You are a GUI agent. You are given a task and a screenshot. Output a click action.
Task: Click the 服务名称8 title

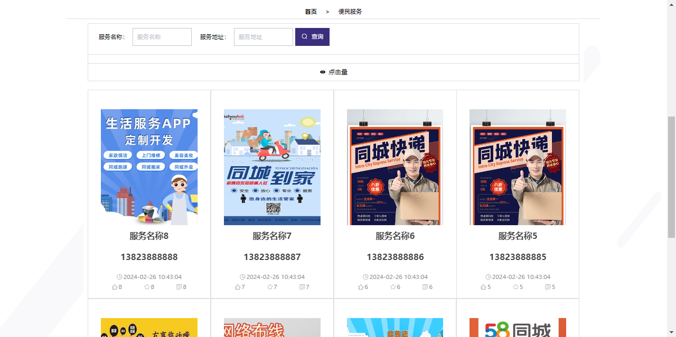(x=149, y=236)
